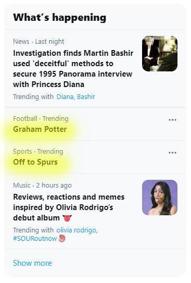Screen dimensions: 191x283
Task: Follow the Diana trending link
Action: [x=65, y=97]
